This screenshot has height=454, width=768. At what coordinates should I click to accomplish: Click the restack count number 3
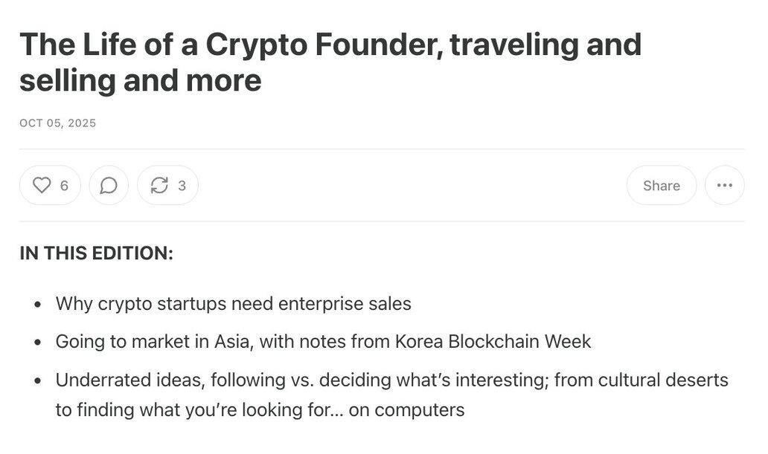point(182,186)
